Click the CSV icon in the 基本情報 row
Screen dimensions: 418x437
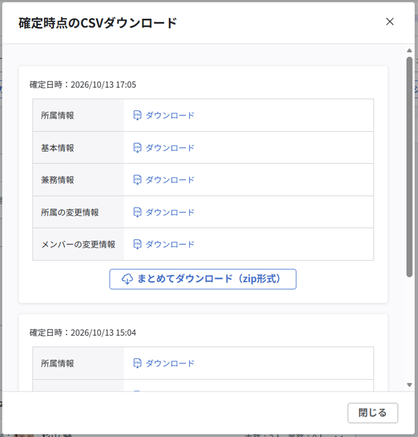point(138,148)
